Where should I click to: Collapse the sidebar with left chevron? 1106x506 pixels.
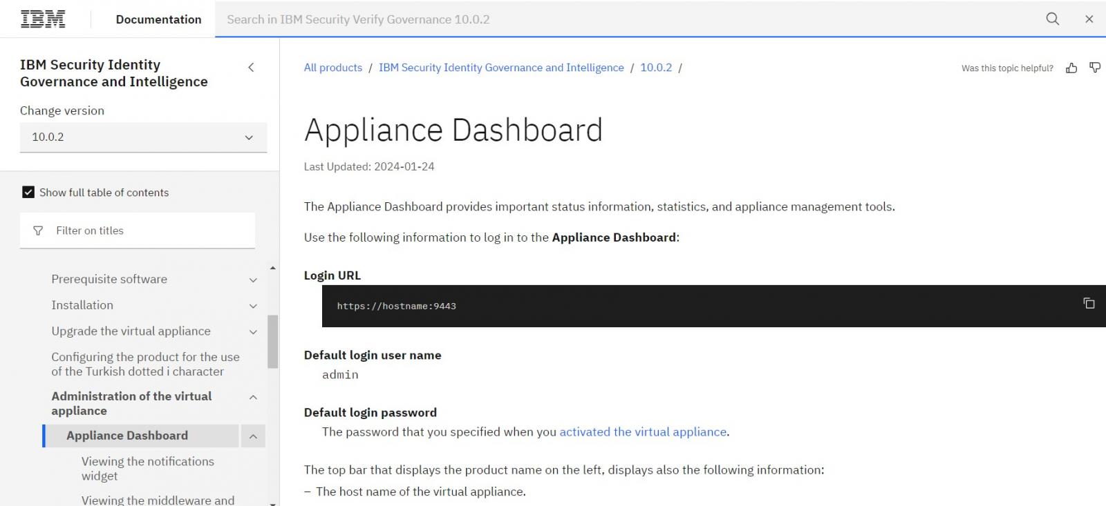pyautogui.click(x=251, y=68)
